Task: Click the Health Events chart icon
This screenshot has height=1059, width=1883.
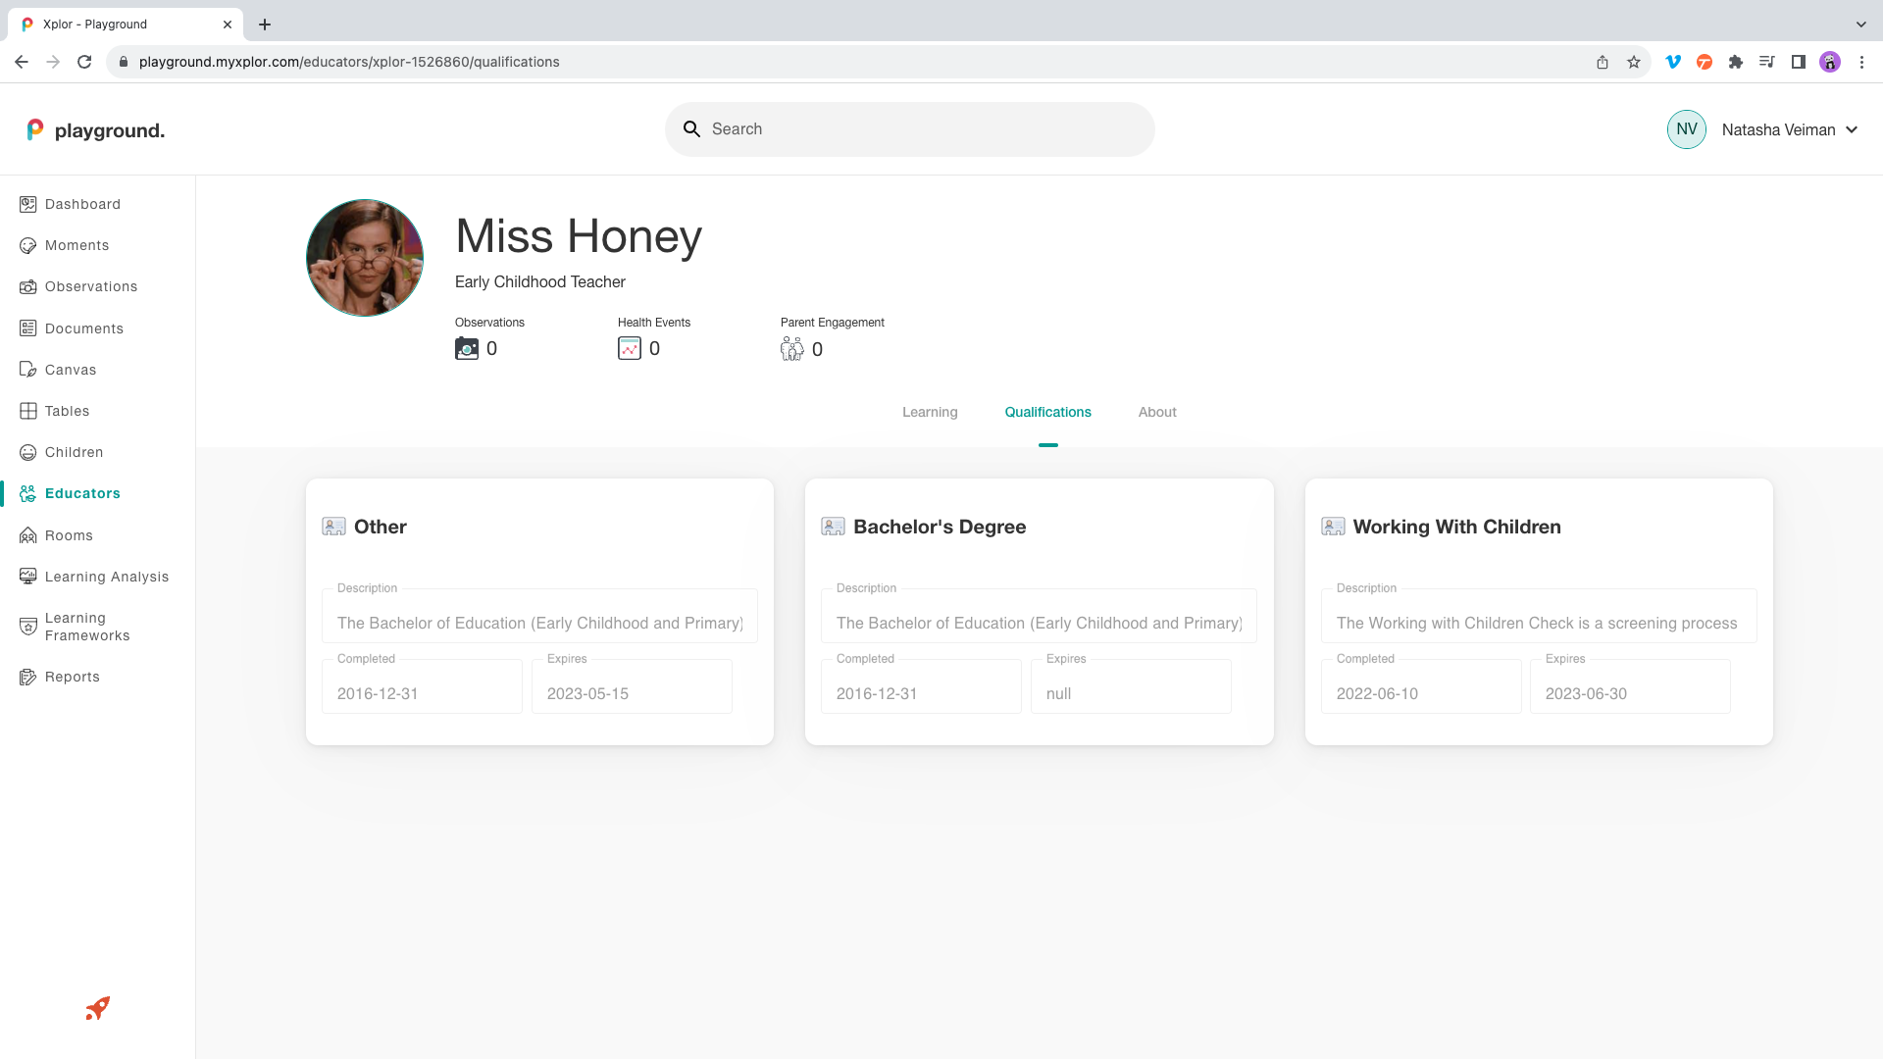Action: (629, 348)
